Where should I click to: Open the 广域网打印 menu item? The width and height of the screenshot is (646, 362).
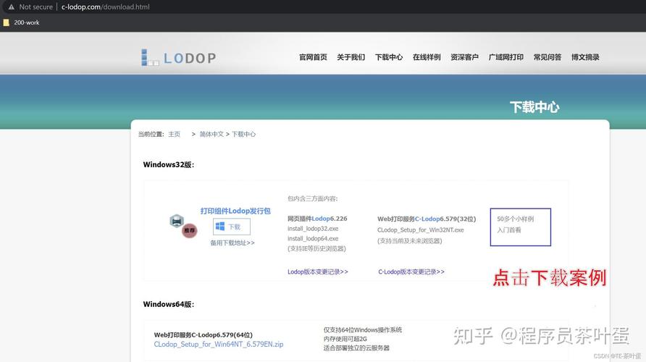coord(506,57)
